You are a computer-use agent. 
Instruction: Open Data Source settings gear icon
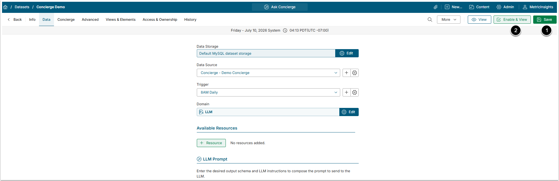coord(355,73)
